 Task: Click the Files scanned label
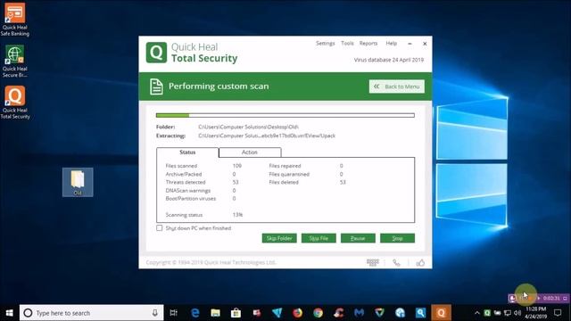(x=181, y=166)
